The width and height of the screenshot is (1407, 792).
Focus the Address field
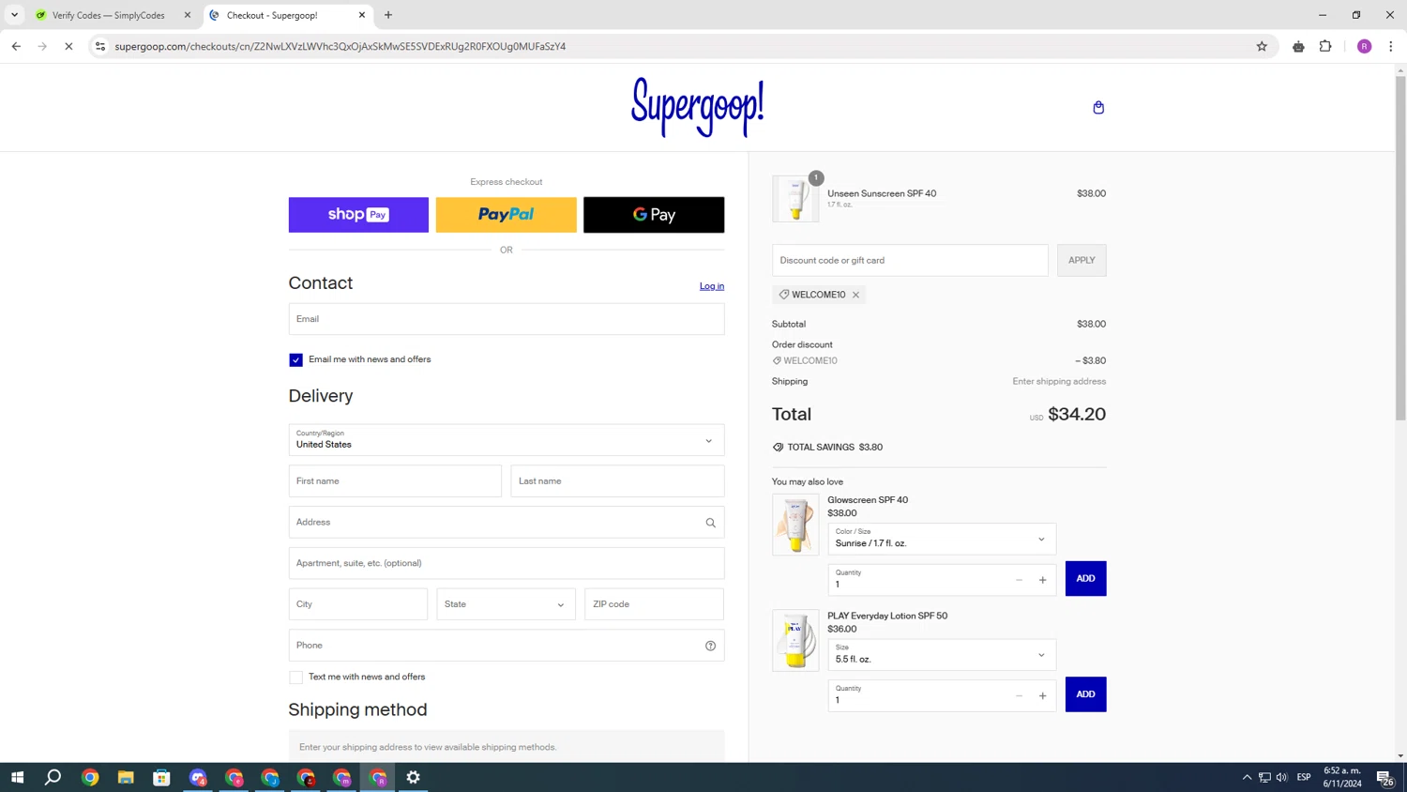(507, 523)
